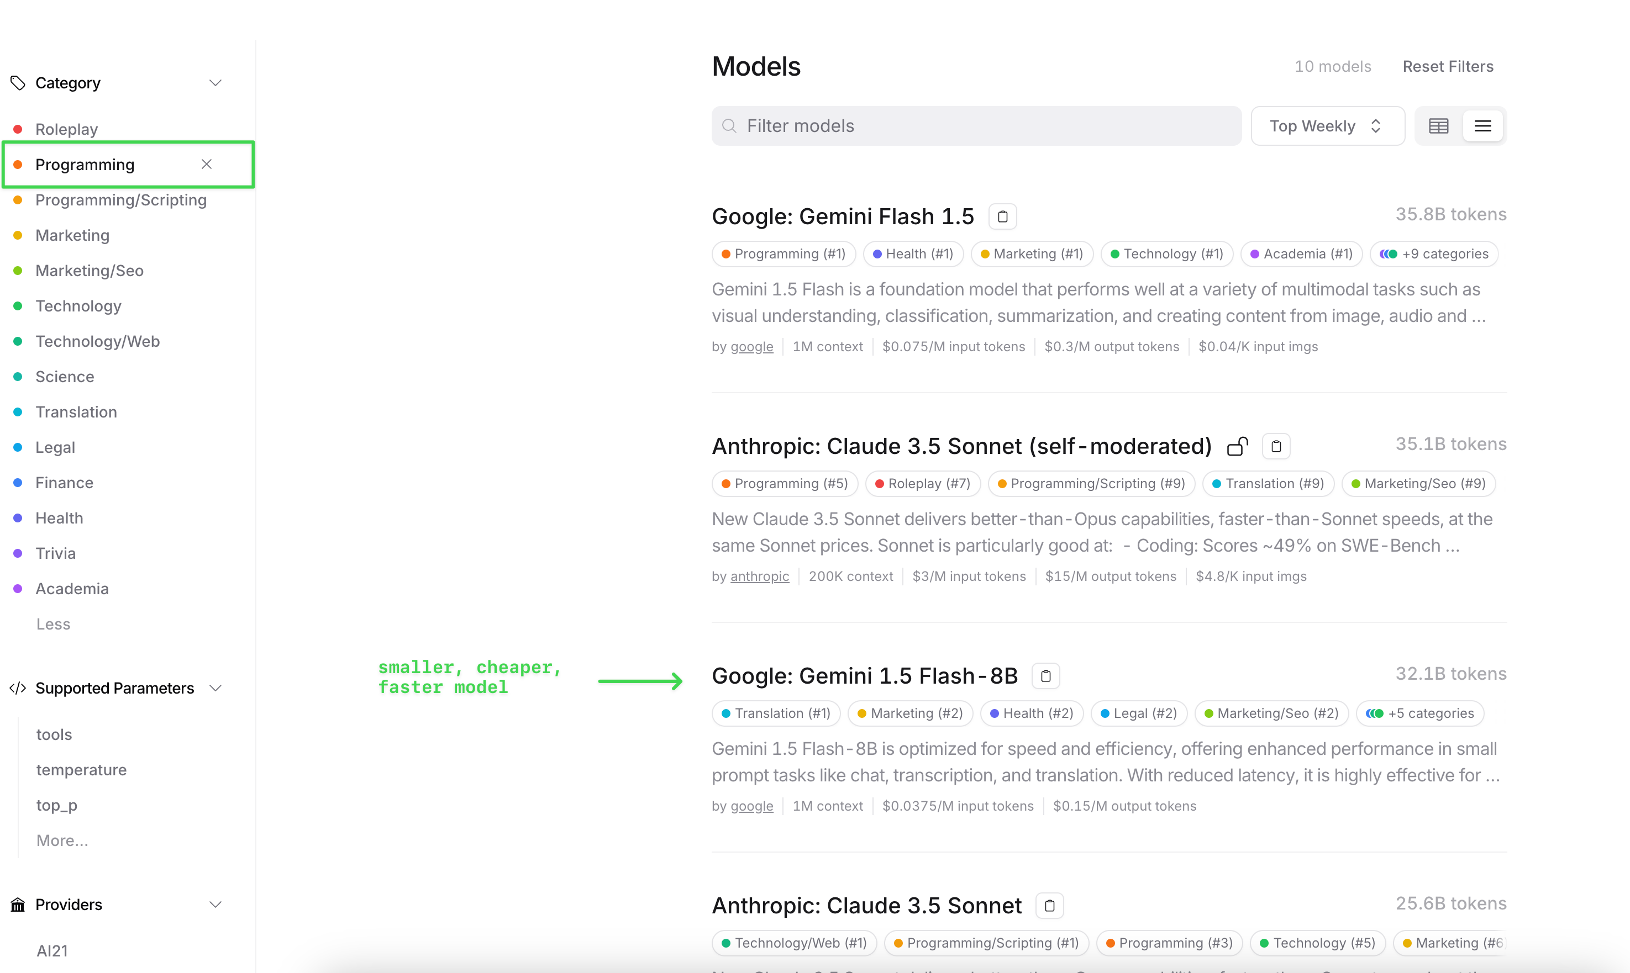Open the anthropic provider link
The image size is (1630, 973).
[x=760, y=577]
